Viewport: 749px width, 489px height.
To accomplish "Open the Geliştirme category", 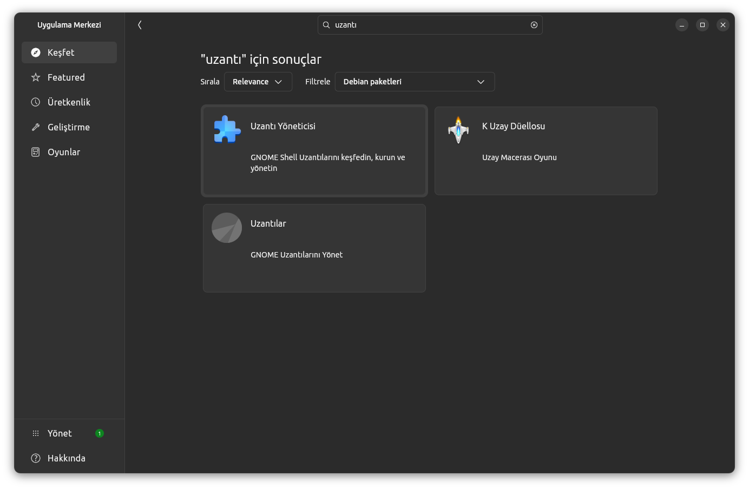I will pos(69,127).
